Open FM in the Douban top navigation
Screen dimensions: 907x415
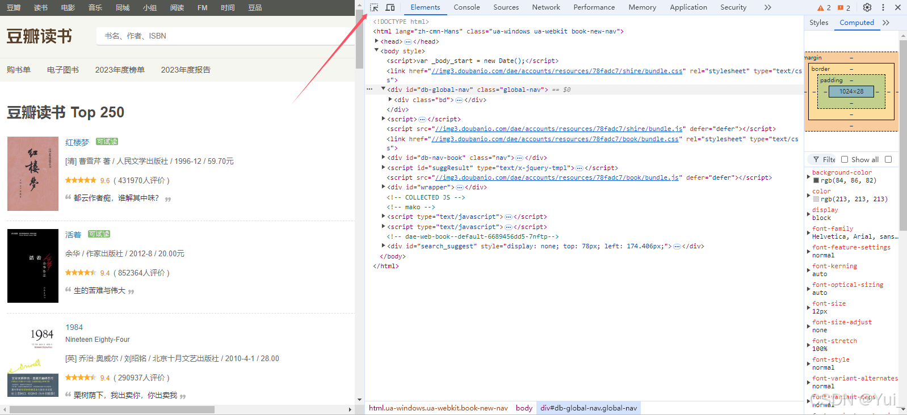tap(203, 8)
